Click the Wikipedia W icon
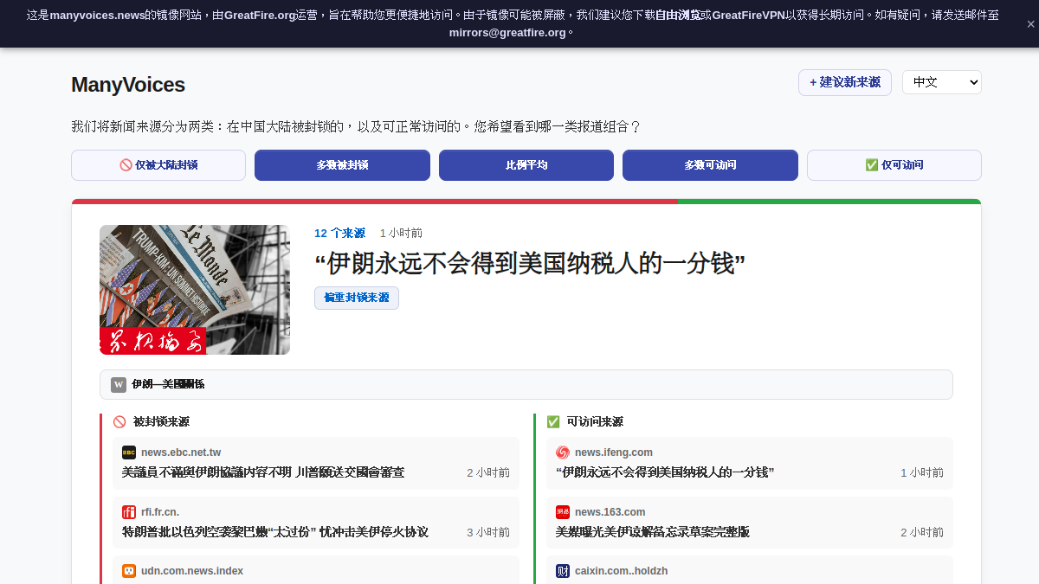 tap(119, 384)
